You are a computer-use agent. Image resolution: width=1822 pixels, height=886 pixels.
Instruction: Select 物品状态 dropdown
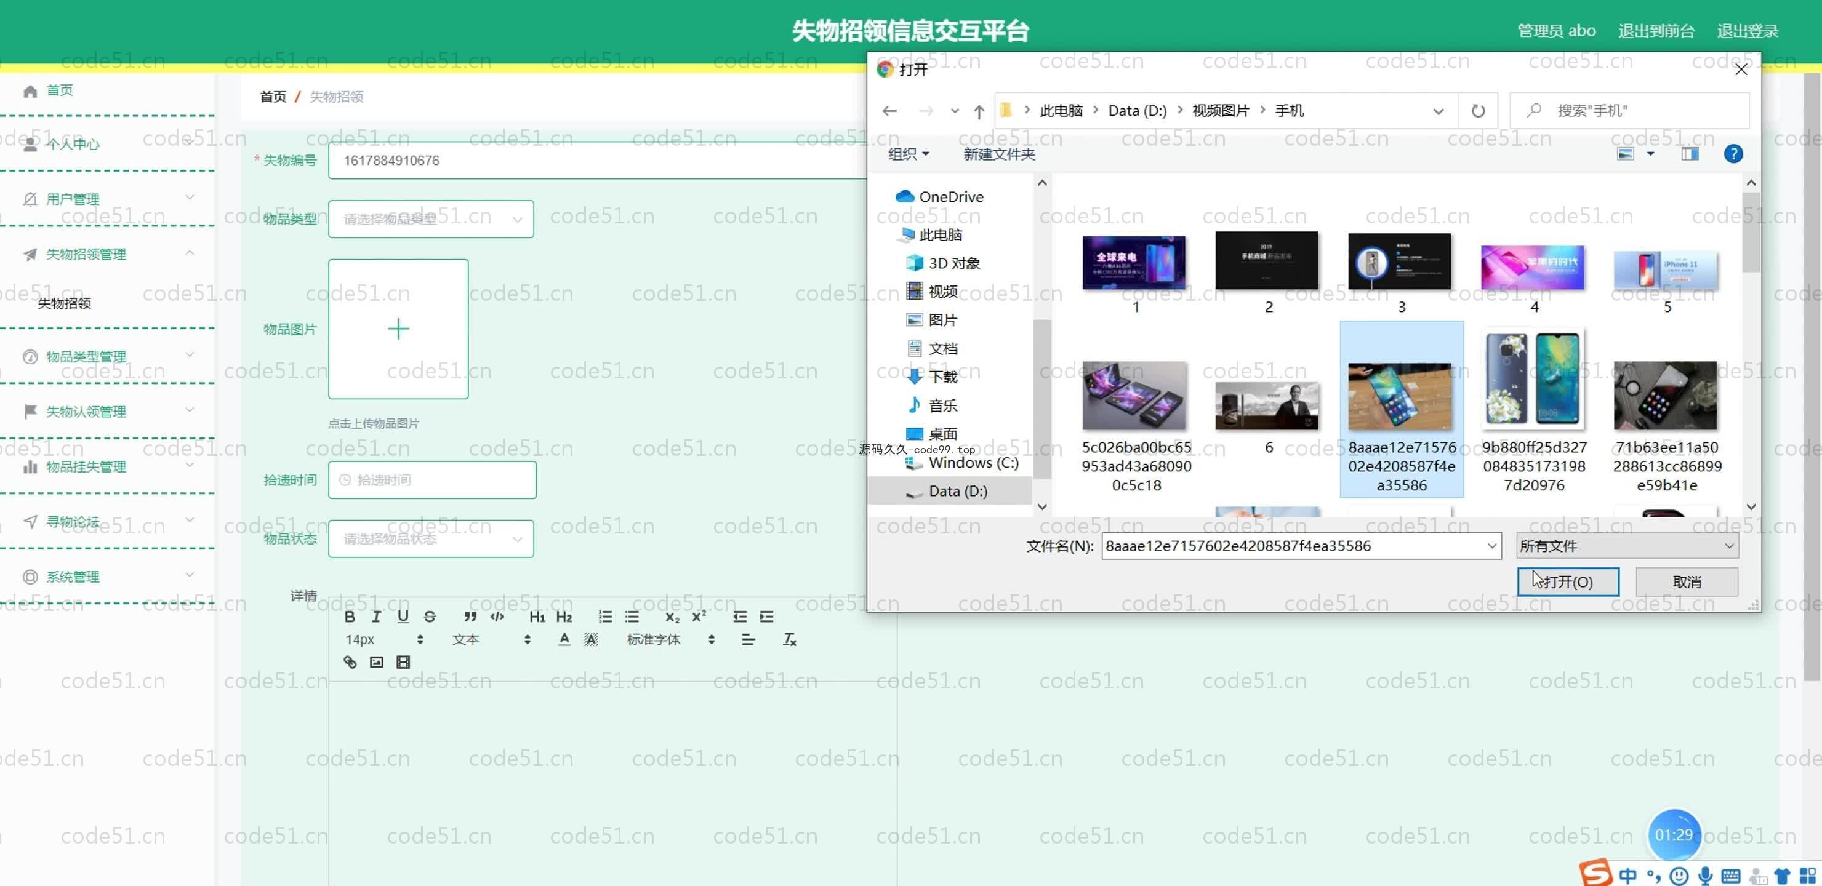pos(431,539)
